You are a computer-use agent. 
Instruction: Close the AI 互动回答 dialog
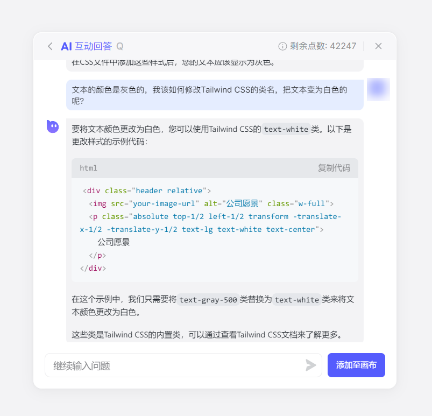(x=378, y=46)
